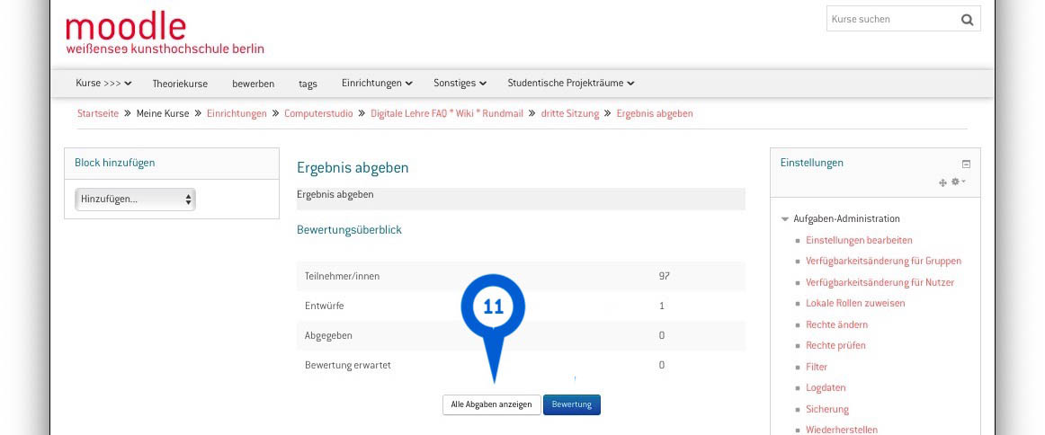Open the dritte Sitzung breadcrumb link

(570, 114)
